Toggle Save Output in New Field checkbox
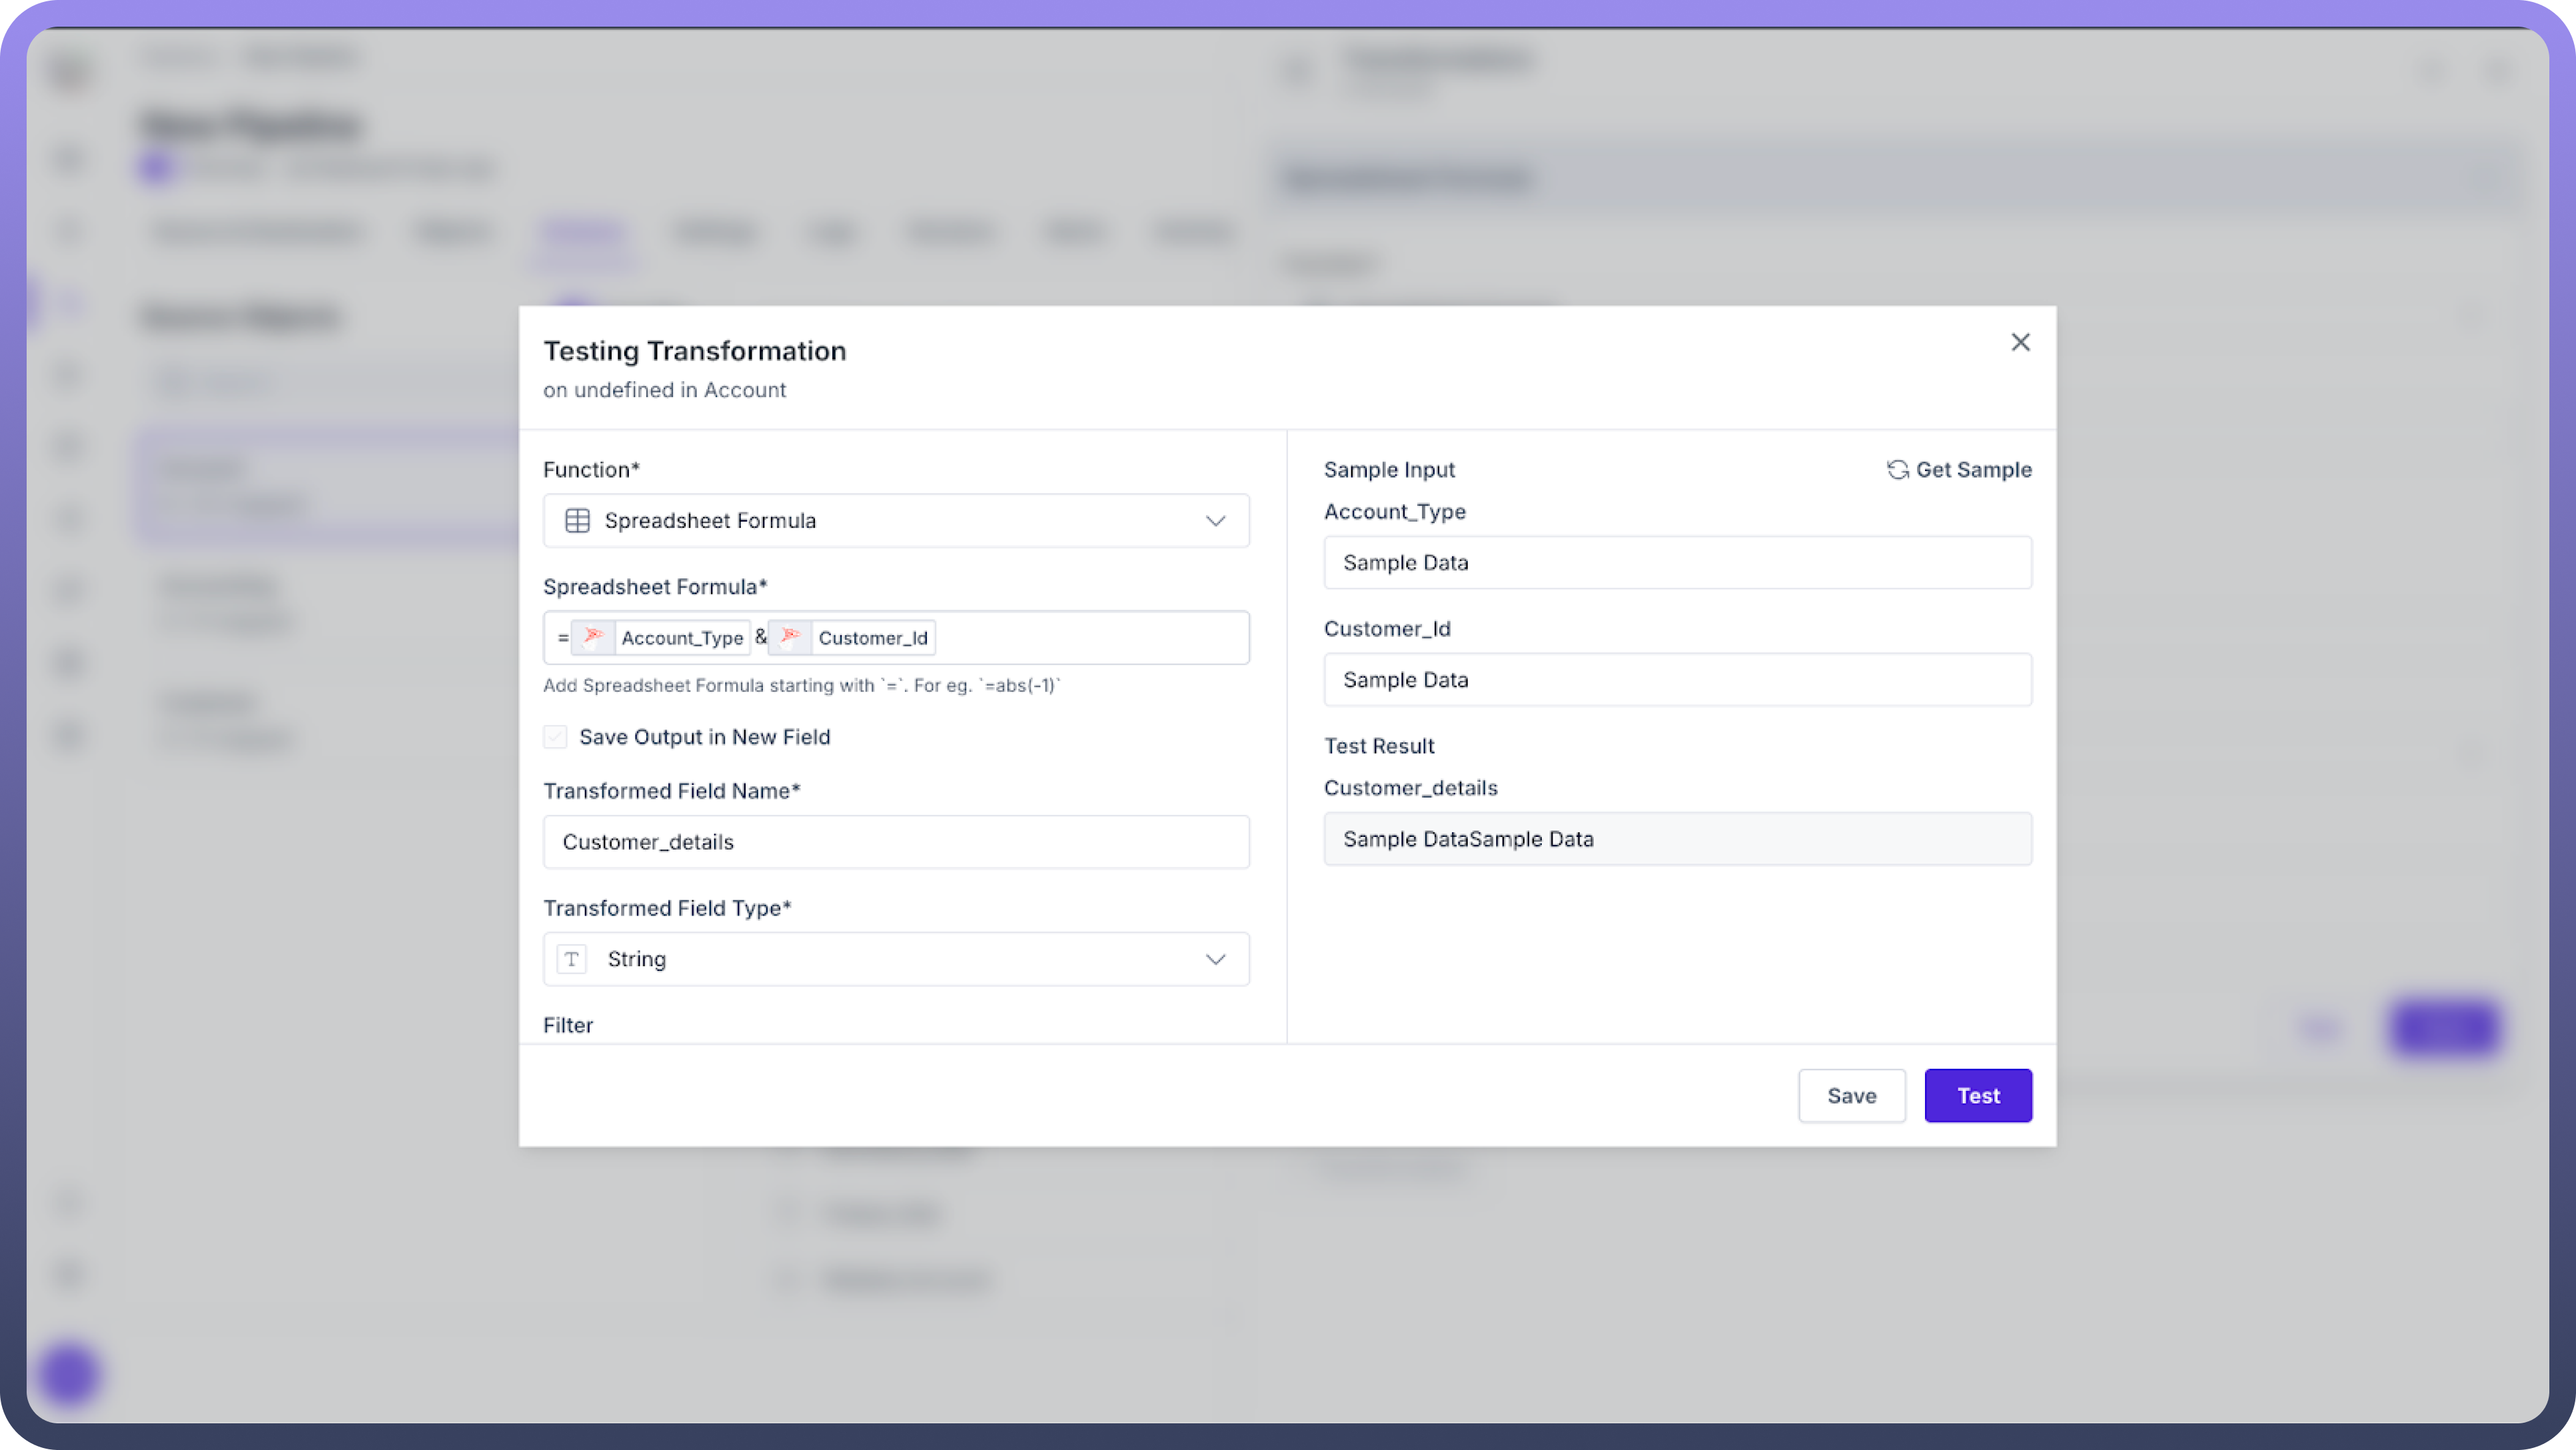This screenshot has height=1450, width=2576. tap(555, 737)
